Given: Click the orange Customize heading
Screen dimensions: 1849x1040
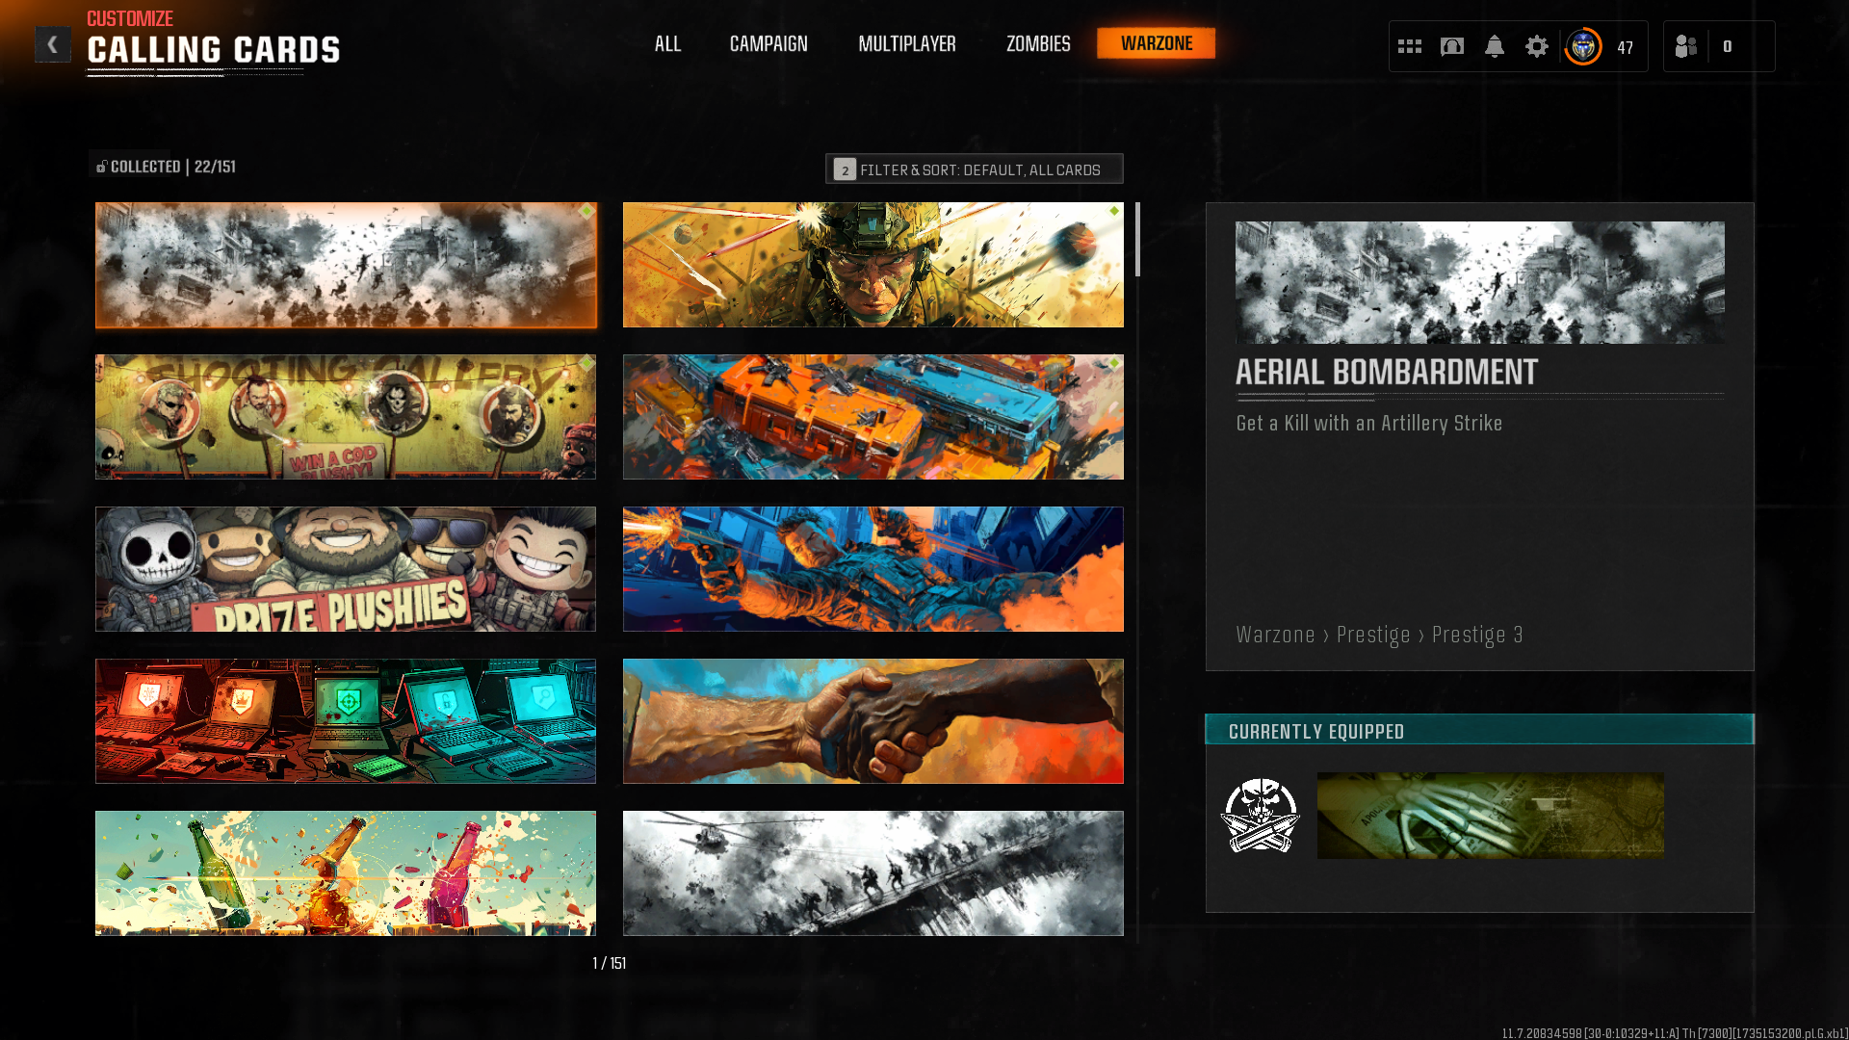Looking at the screenshot, I should (130, 19).
